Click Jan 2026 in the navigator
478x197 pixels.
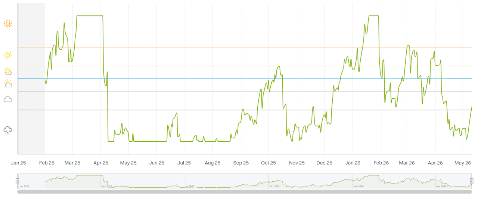pos(358,186)
